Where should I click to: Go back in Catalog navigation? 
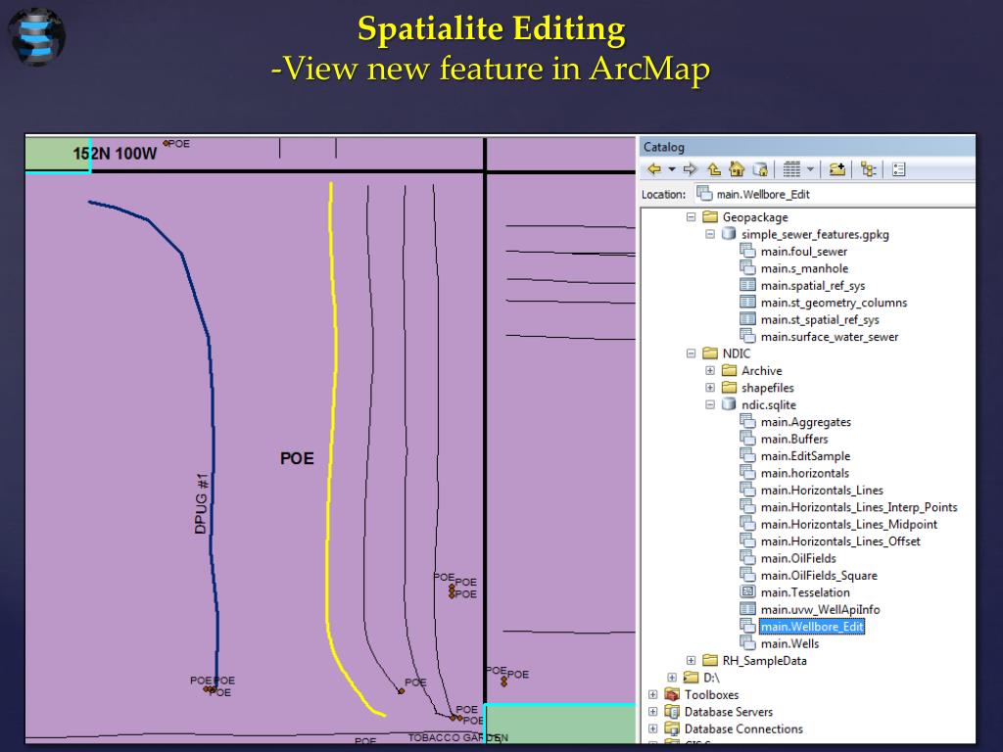[654, 169]
